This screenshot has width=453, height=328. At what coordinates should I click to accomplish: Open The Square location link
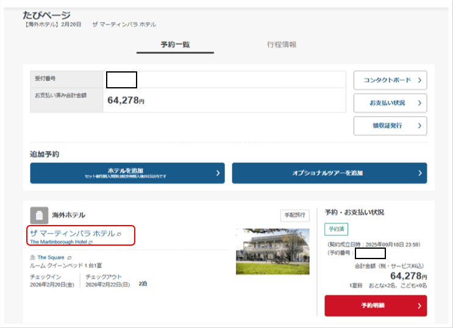pos(51,258)
